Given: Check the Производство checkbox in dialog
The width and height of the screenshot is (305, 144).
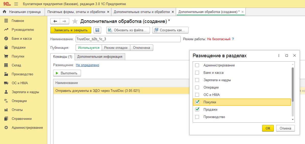Looking at the screenshot, I should click(x=197, y=117).
